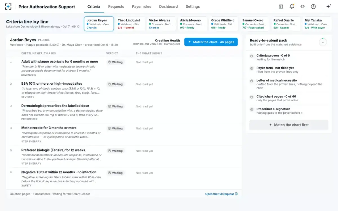Click criterion Negative TB test within 12 months
Image resolution: width=338 pixels, height=211 pixels.
59,172
